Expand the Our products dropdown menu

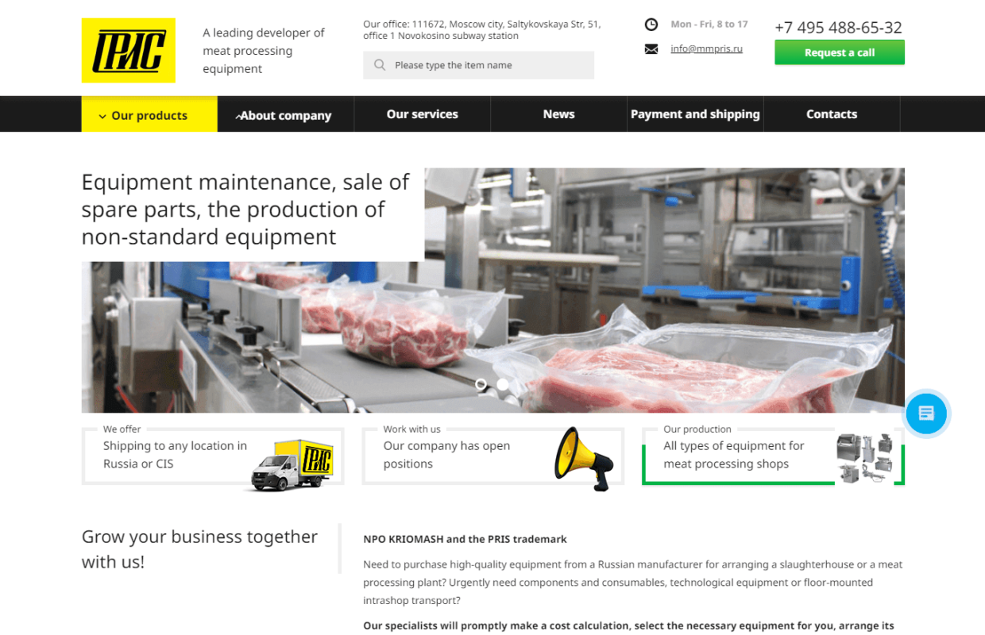pyautogui.click(x=149, y=115)
